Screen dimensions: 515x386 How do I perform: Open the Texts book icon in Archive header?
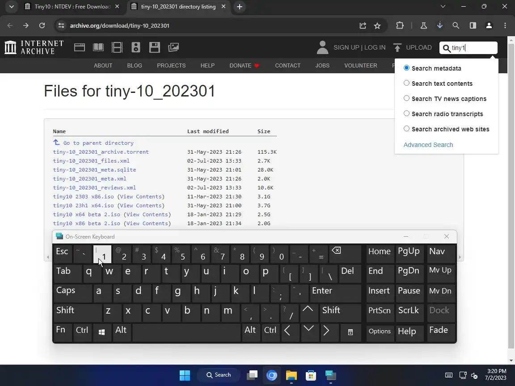pos(98,47)
